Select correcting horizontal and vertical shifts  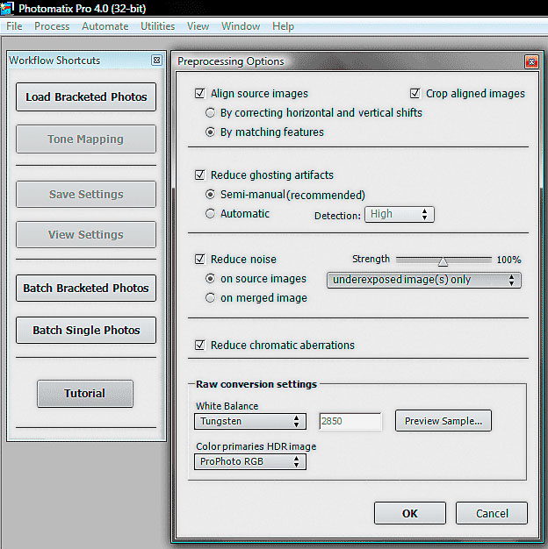[x=211, y=113]
